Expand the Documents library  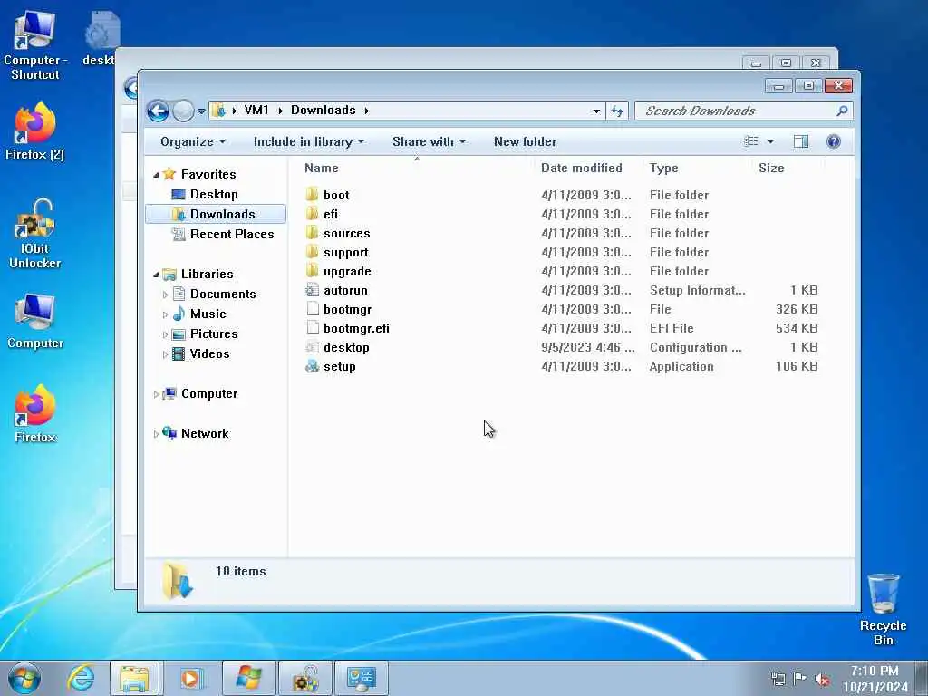point(165,295)
